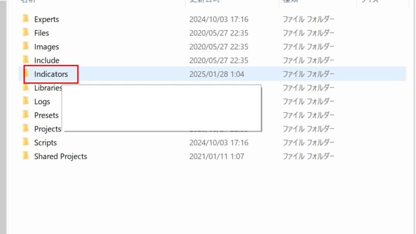This screenshot has height=234, width=416.
Task: Click Indicators modified date 2025/01/28 1:04
Action: coord(217,74)
